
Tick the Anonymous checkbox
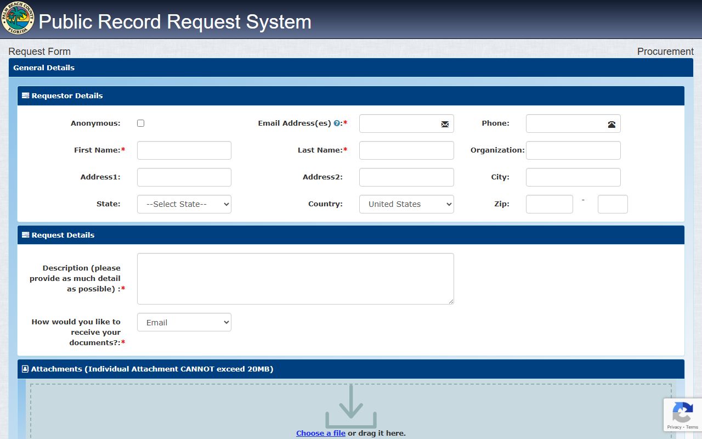pos(140,123)
